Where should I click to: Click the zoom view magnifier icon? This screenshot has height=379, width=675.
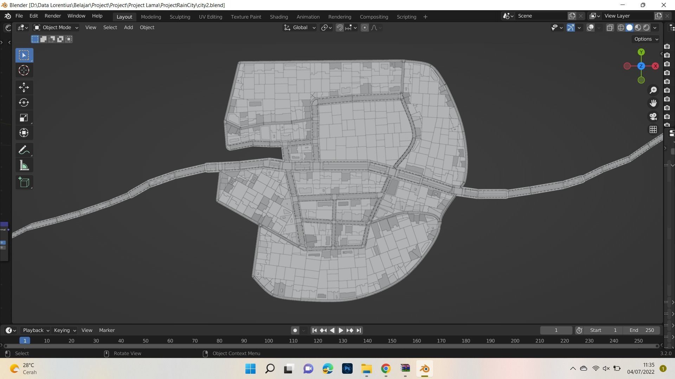pos(653,90)
